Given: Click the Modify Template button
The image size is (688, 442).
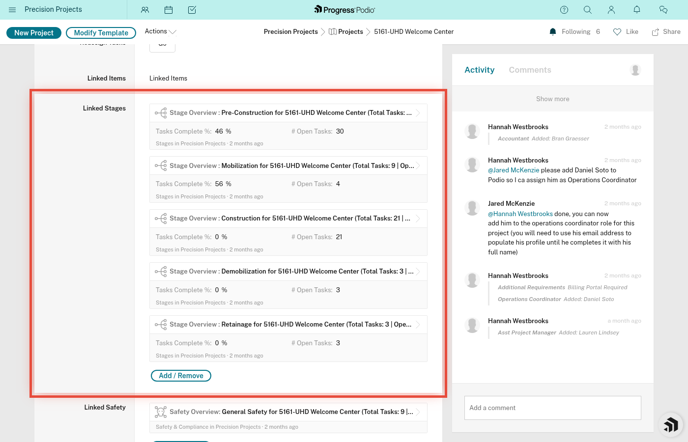Looking at the screenshot, I should point(101,33).
